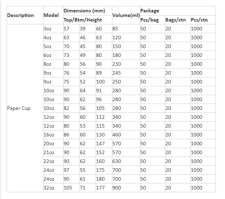Image resolution: width=225 pixels, height=199 pixels.
Task: Click the 3oz model cell
Action: coord(53,29)
